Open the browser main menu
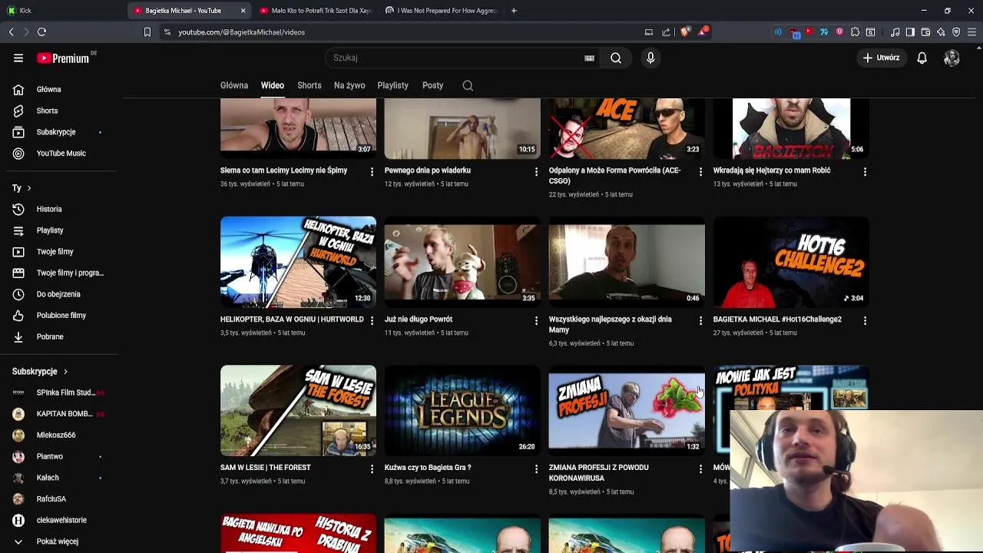The image size is (983, 553). (x=972, y=32)
